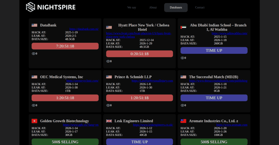Click TIME UP on The Successful Match
The height and width of the screenshot is (145, 279).
214,98
